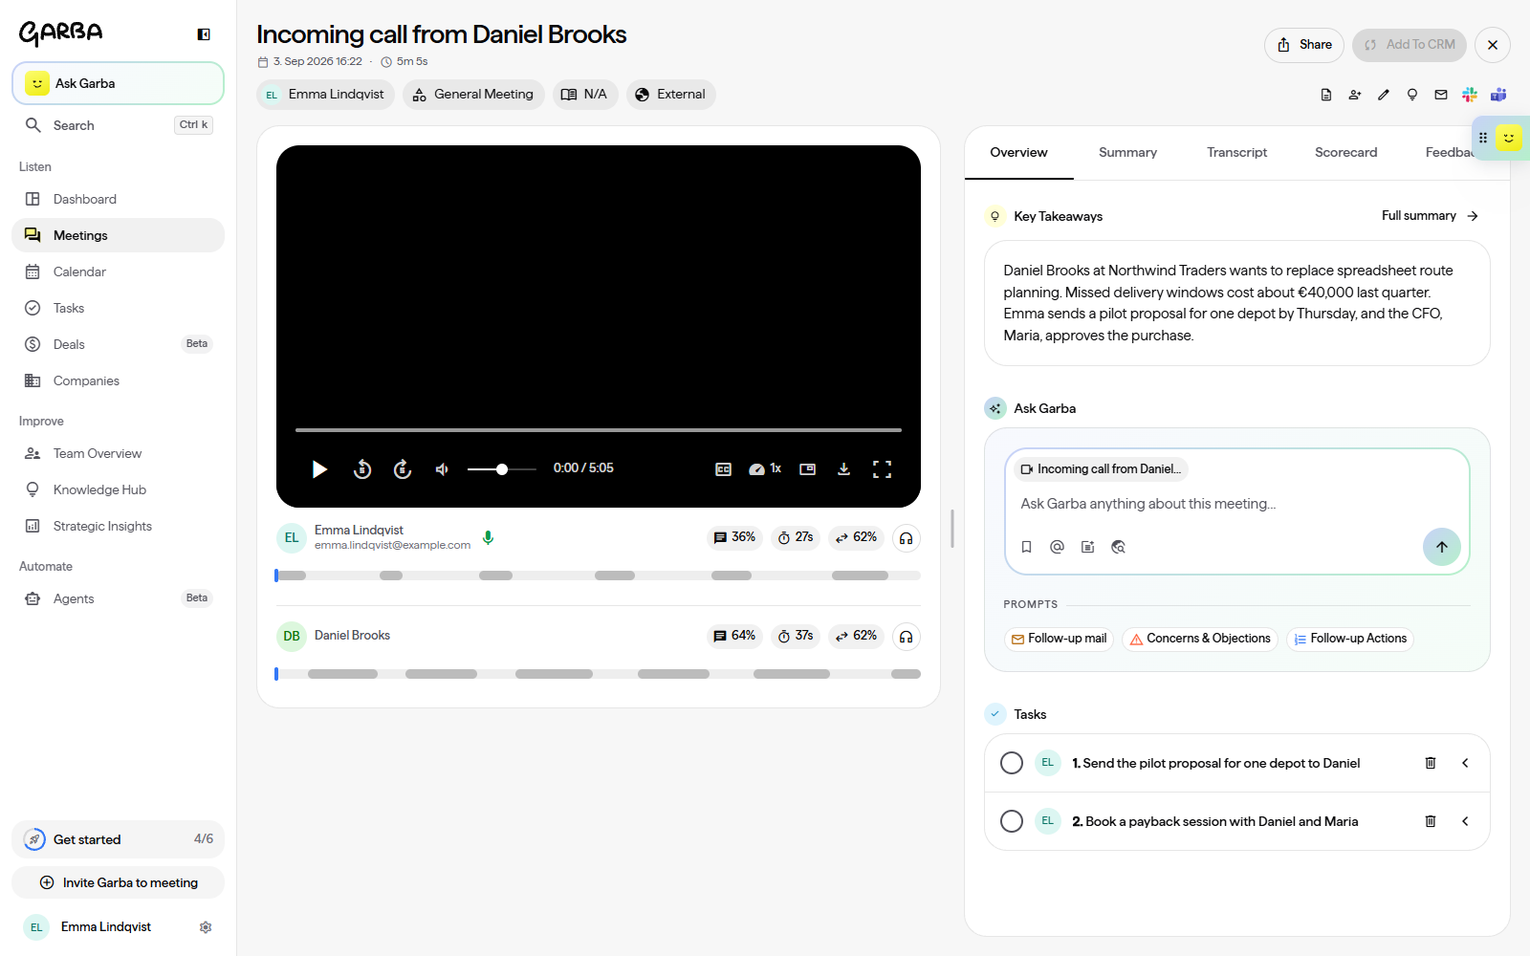This screenshot has height=956, width=1530.
Task: Open the N/A playbook selector
Action: tap(585, 95)
